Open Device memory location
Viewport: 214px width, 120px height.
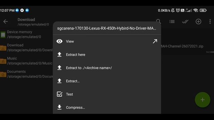[x=26, y=34]
